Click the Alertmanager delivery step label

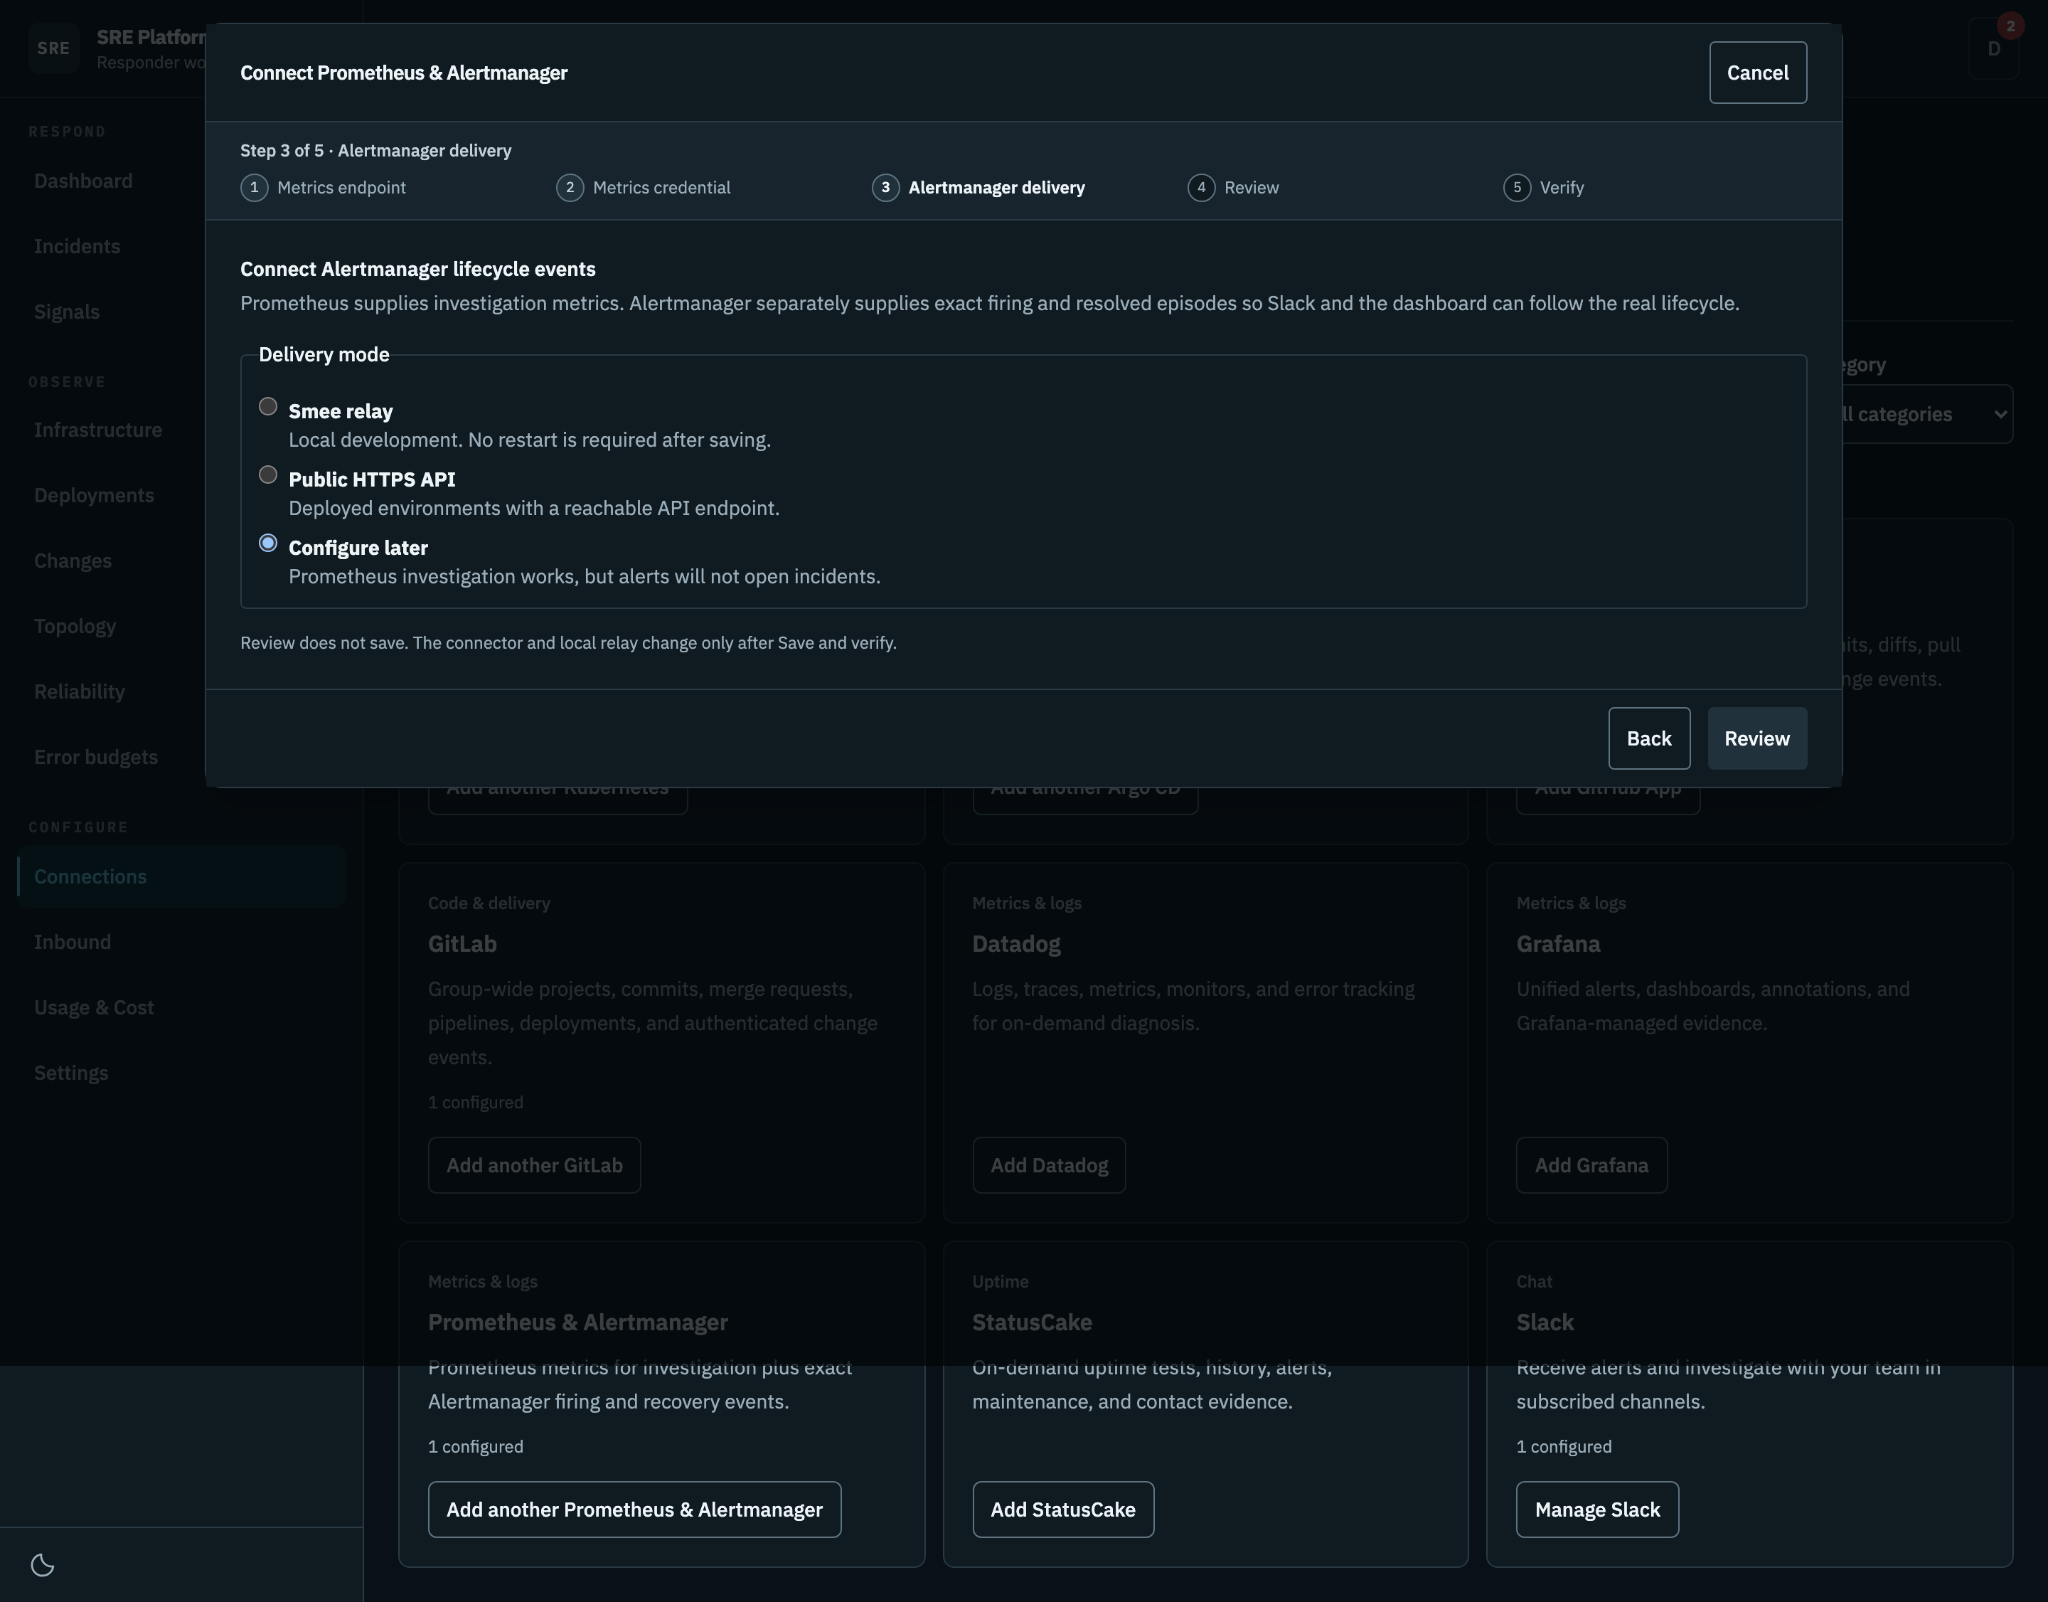coord(997,188)
